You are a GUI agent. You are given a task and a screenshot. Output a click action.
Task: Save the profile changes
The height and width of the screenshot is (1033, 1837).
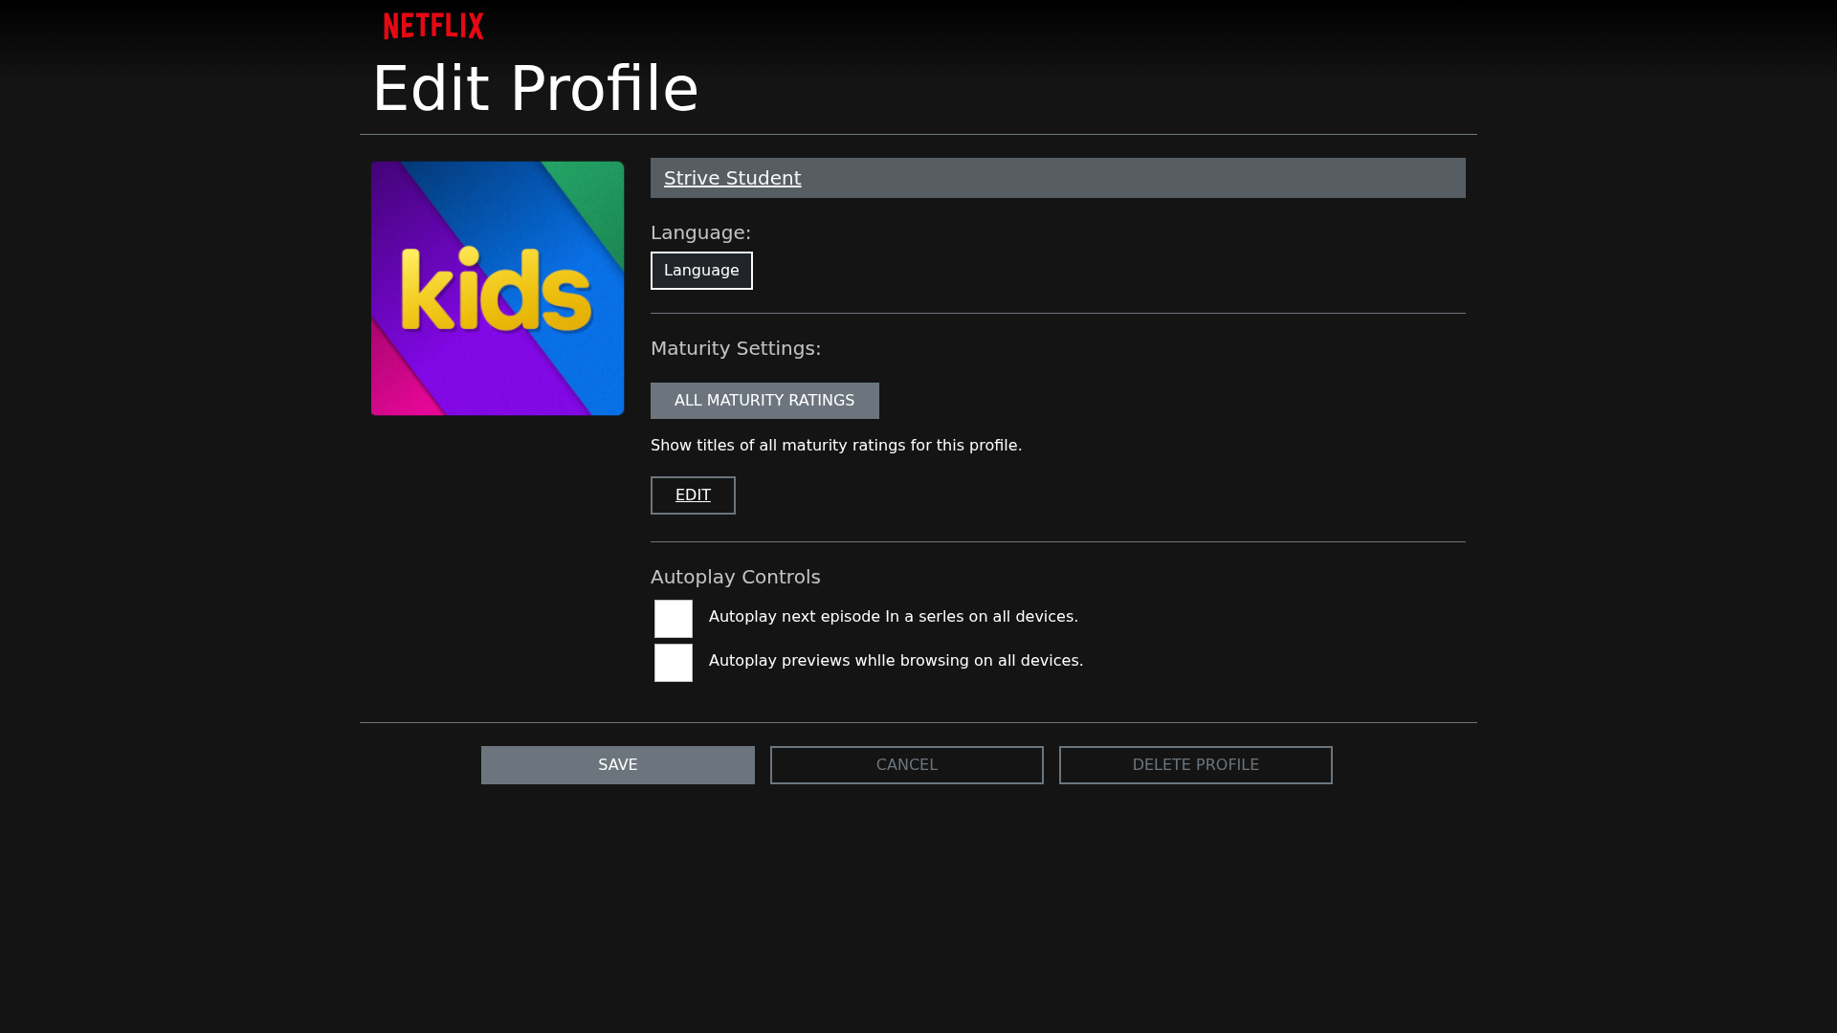pyautogui.click(x=618, y=765)
